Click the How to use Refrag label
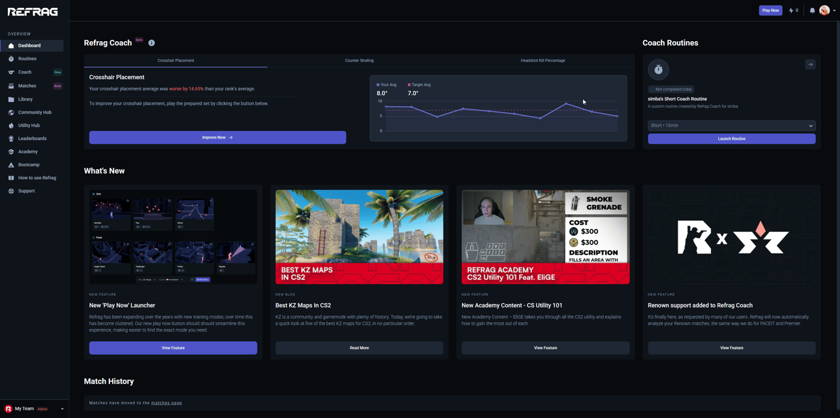This screenshot has height=418, width=840. pos(38,178)
